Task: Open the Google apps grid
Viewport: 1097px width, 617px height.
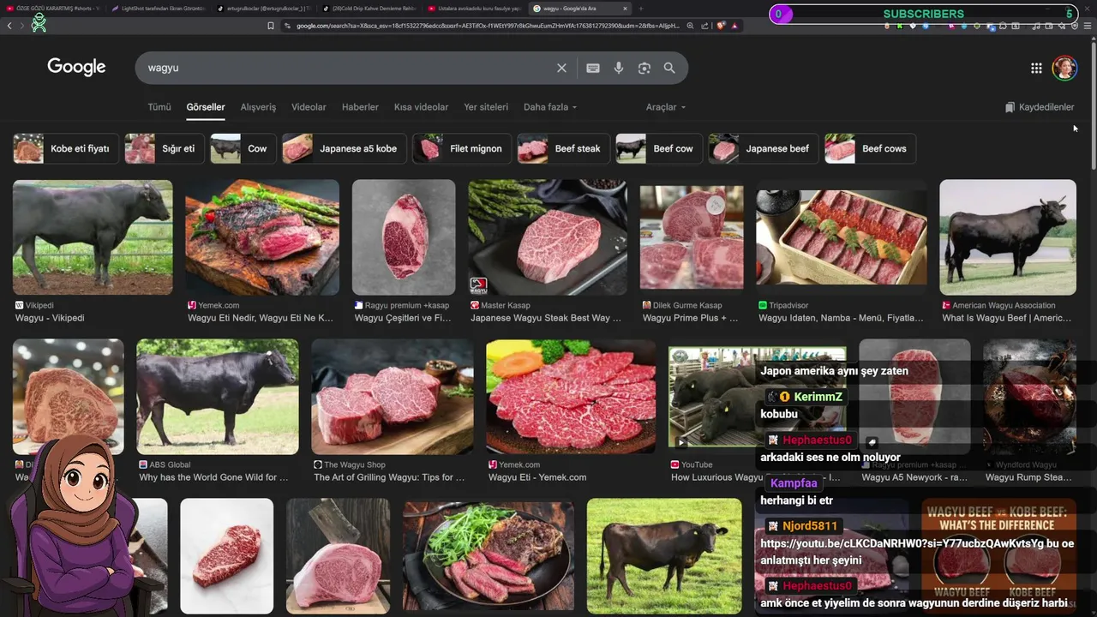Action: point(1036,68)
